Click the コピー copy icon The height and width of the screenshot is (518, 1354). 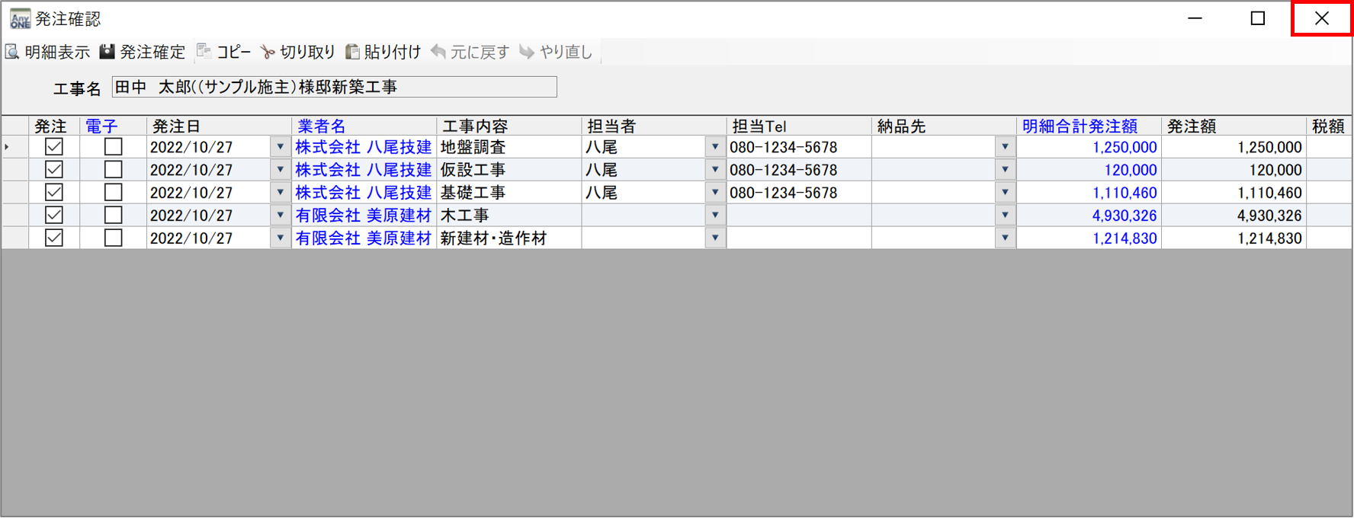pos(204,52)
